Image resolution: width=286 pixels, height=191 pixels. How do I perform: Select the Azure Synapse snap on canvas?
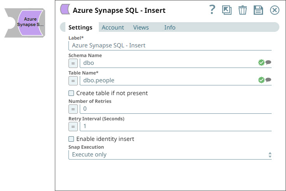click(x=25, y=23)
